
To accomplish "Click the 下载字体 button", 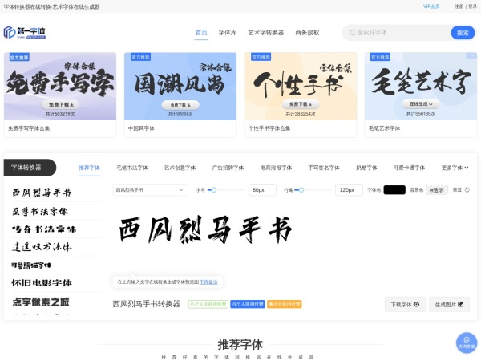I will [x=404, y=305].
